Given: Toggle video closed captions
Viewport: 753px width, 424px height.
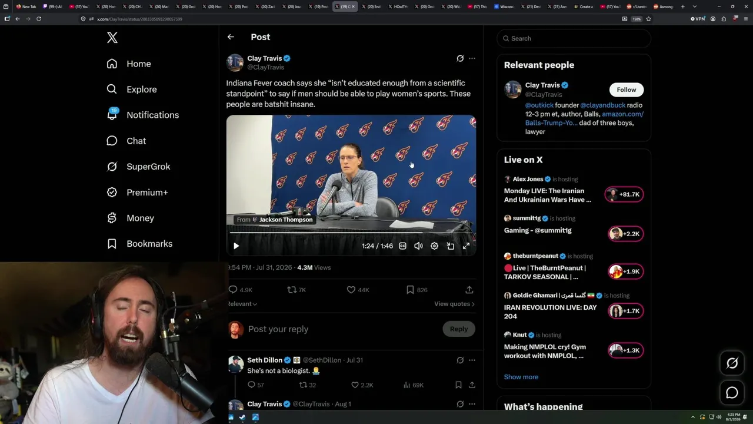Looking at the screenshot, I should tap(402, 246).
